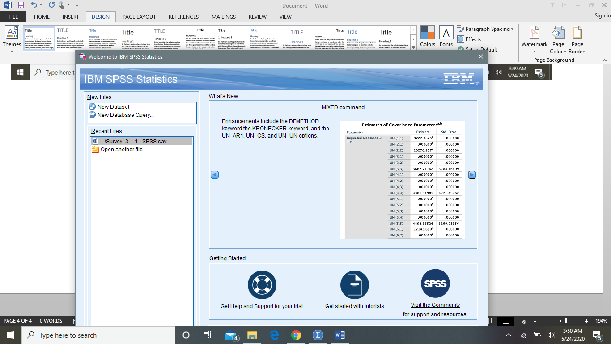This screenshot has width=611, height=344.
Task: Click the Open another file folder icon
Action: [95, 149]
